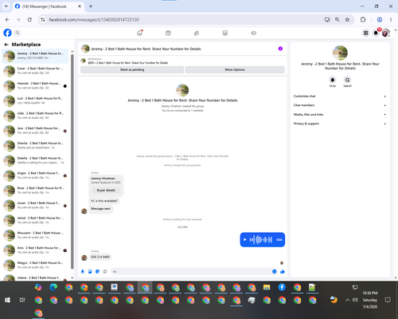
Task: Open Anis's conversation in list
Action: (35, 250)
